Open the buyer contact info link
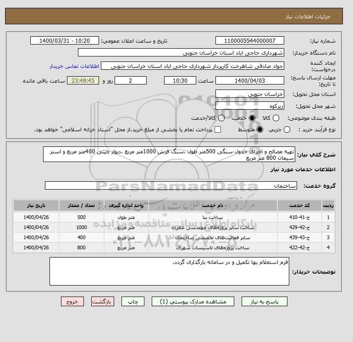353x342 pixels. [74, 66]
